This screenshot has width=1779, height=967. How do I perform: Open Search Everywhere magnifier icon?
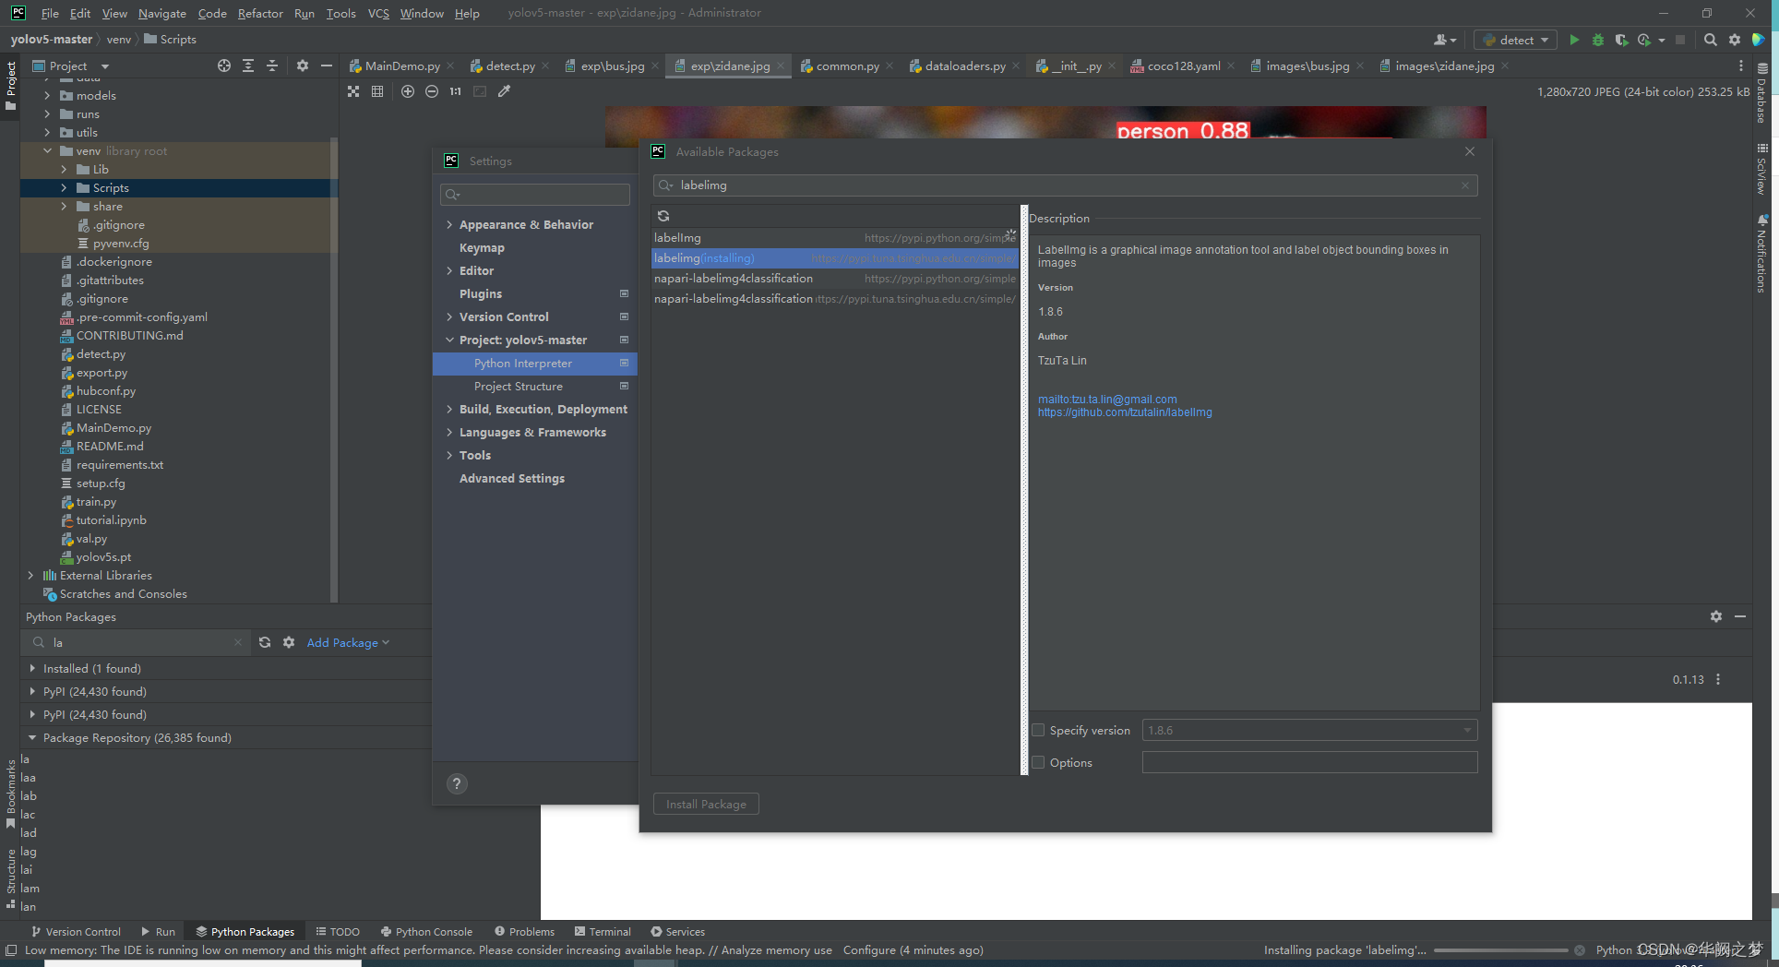(x=1711, y=40)
